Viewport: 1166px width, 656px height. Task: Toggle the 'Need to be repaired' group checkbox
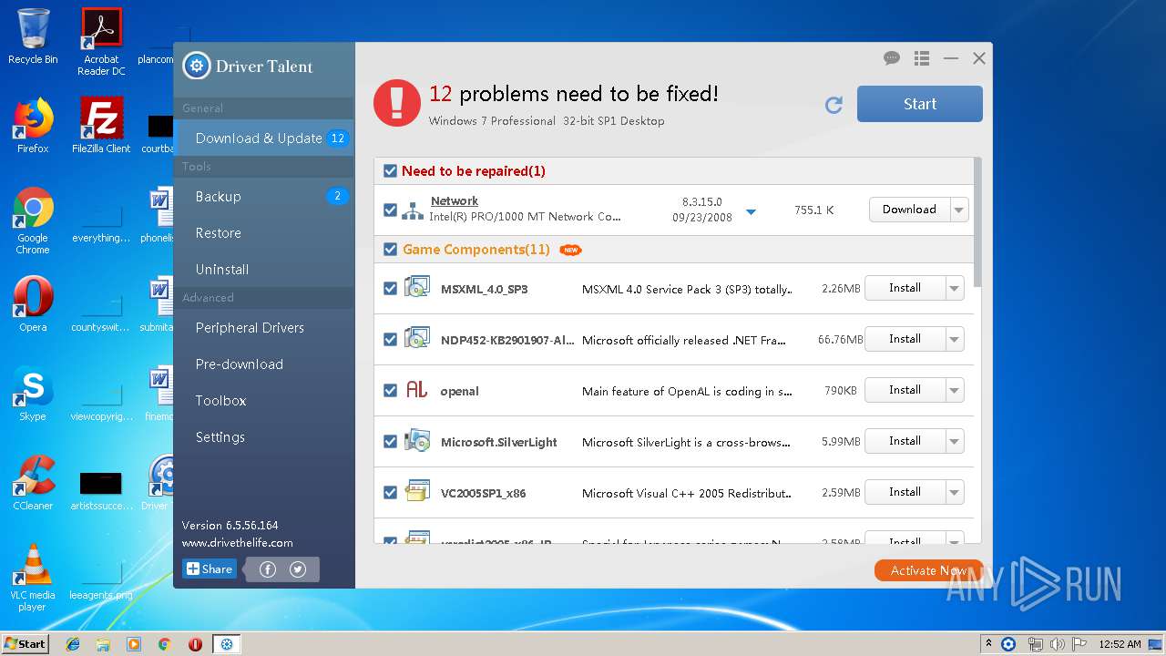[x=390, y=171]
